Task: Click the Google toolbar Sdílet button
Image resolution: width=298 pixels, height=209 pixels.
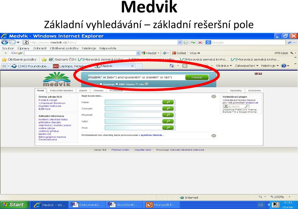Action: 179,53
